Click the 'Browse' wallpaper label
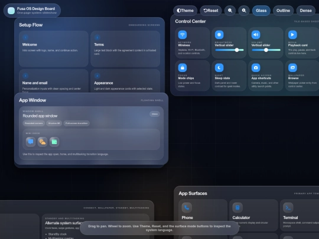The width and height of the screenshot is (319, 239). click(294, 78)
